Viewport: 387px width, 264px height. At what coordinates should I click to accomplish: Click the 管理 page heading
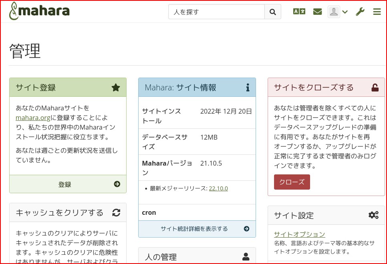(25, 51)
